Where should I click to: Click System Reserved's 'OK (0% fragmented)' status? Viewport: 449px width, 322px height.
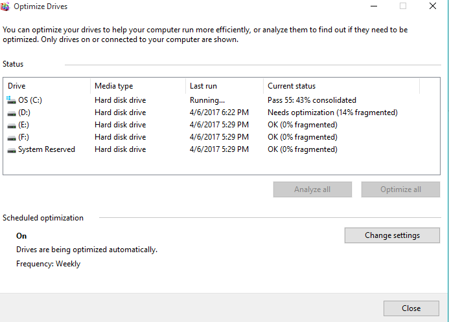coord(303,149)
